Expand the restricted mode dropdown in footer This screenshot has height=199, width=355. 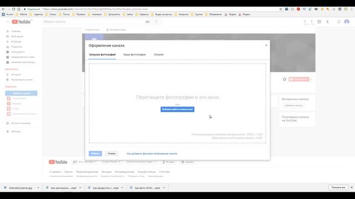click(141, 162)
